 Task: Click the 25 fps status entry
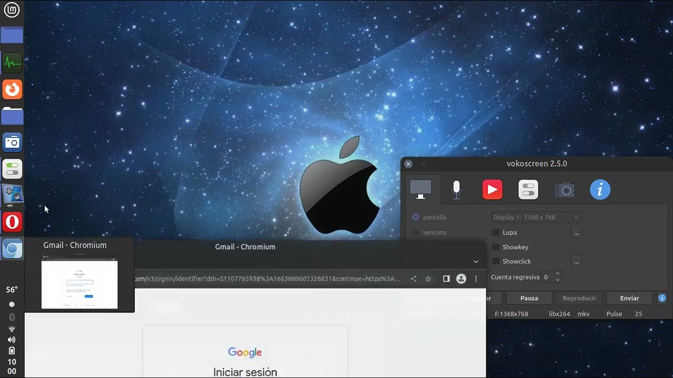639,314
